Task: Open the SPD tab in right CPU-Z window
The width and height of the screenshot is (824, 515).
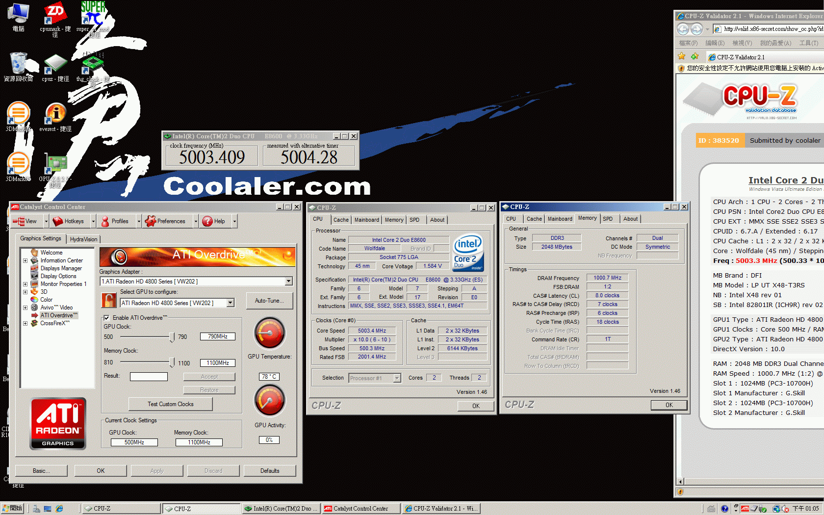Action: pyautogui.click(x=608, y=219)
